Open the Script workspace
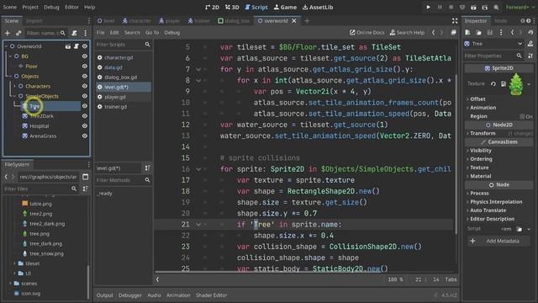The height and width of the screenshot is (303, 538). pyautogui.click(x=256, y=7)
